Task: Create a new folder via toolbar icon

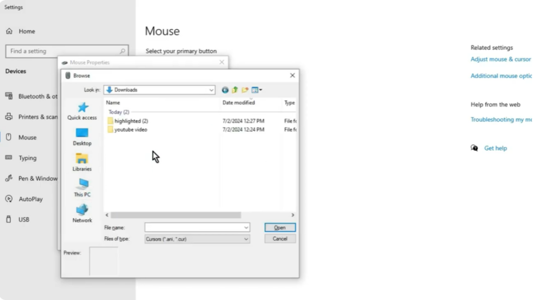Action: click(245, 90)
